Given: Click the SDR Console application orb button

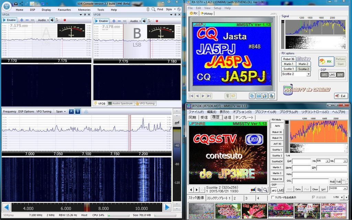Looking at the screenshot, I should (7, 6).
